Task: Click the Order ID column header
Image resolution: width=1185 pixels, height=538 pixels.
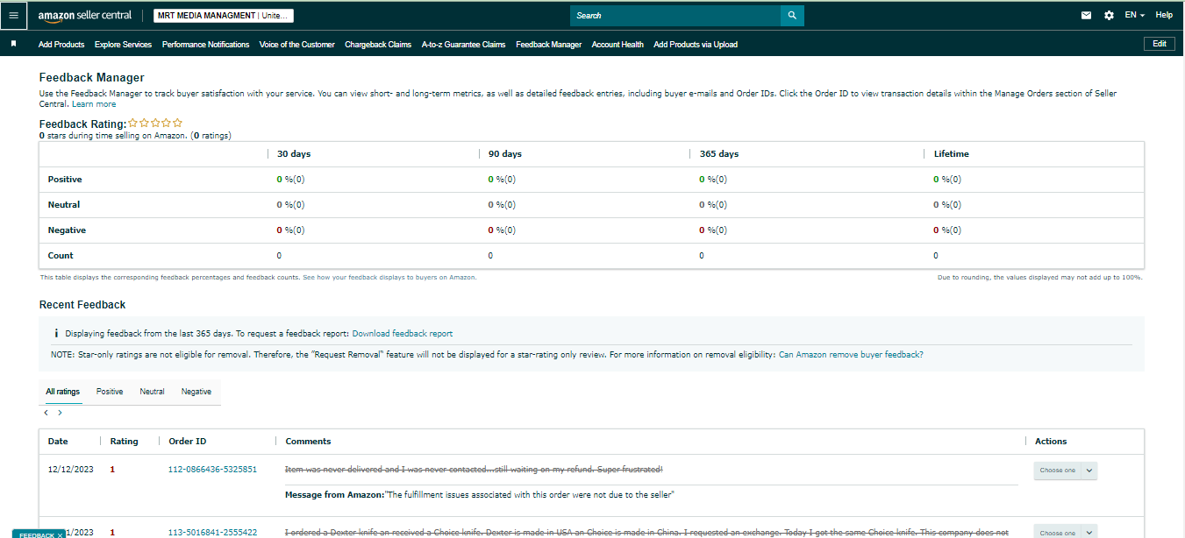Action: click(188, 442)
